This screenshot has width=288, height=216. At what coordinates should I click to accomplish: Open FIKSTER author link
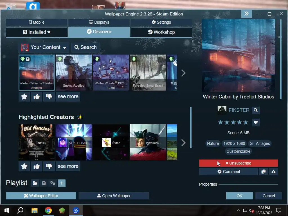coord(239,110)
